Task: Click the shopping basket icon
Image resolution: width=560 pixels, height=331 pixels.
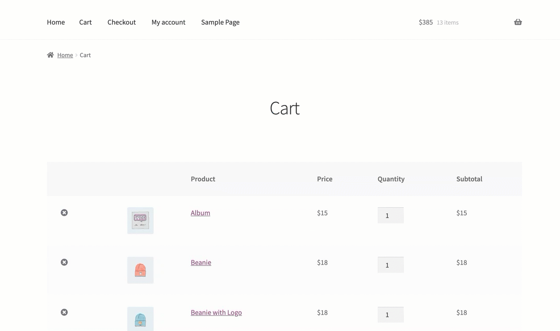Action: pyautogui.click(x=518, y=22)
